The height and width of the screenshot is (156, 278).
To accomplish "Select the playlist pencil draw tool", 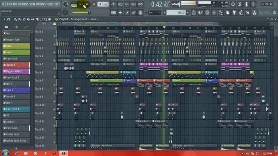I will coord(16,19).
